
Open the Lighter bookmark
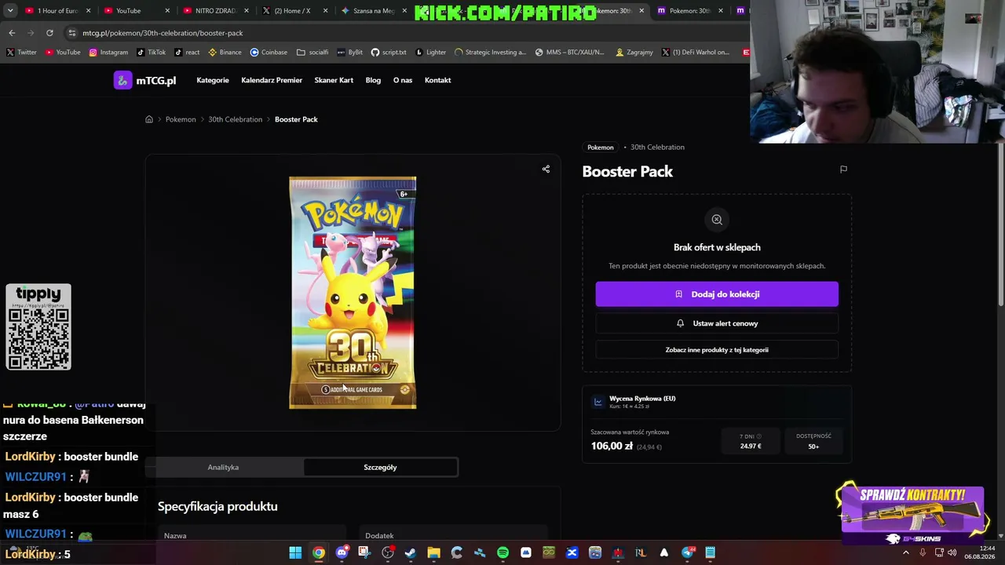[x=431, y=53]
